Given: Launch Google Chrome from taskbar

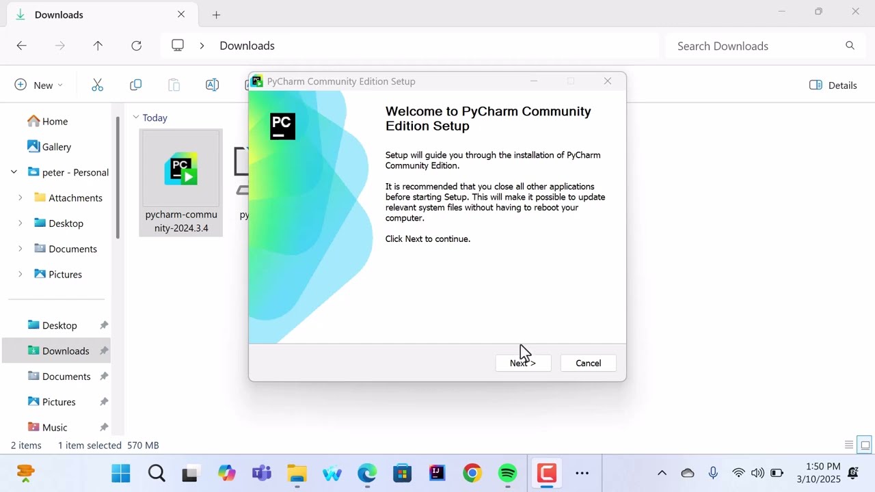Looking at the screenshot, I should coord(472,473).
